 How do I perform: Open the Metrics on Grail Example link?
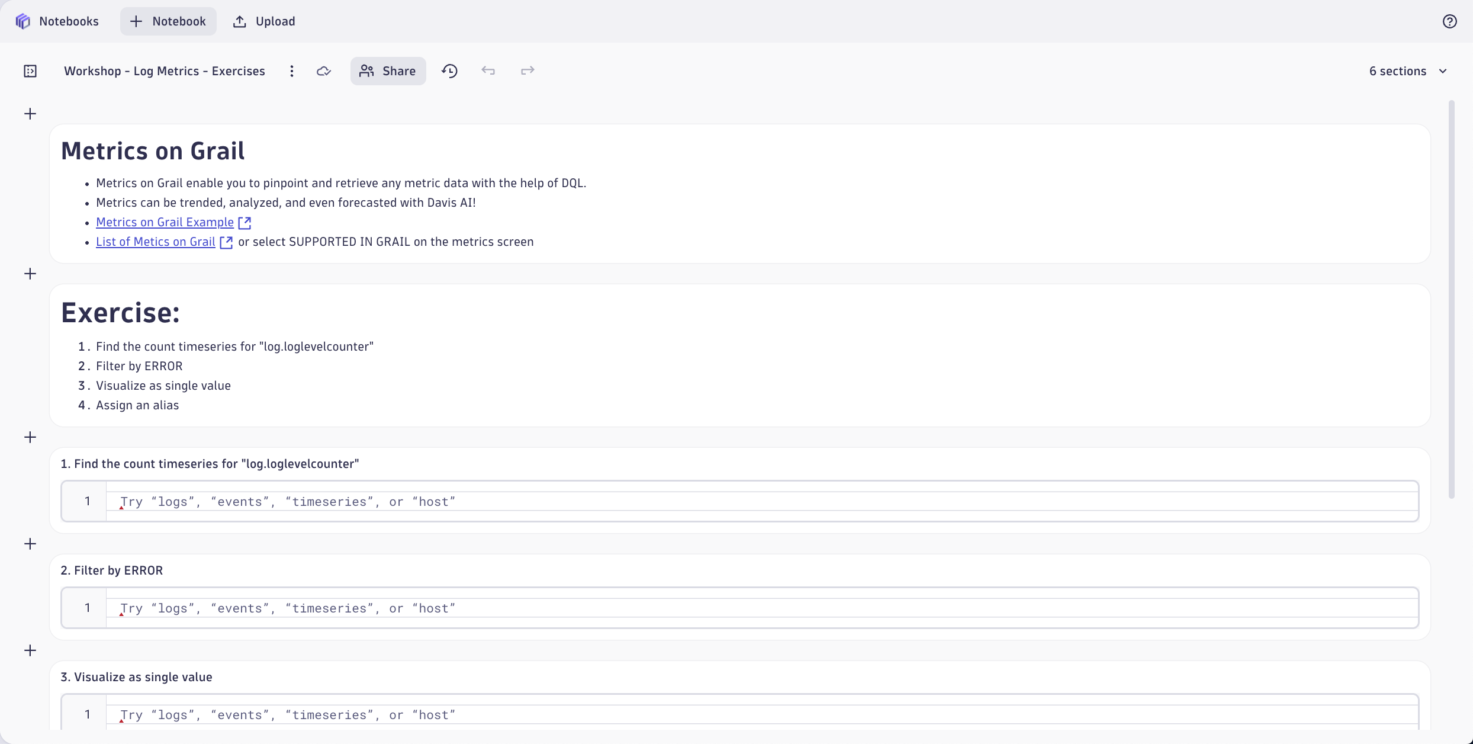click(165, 222)
